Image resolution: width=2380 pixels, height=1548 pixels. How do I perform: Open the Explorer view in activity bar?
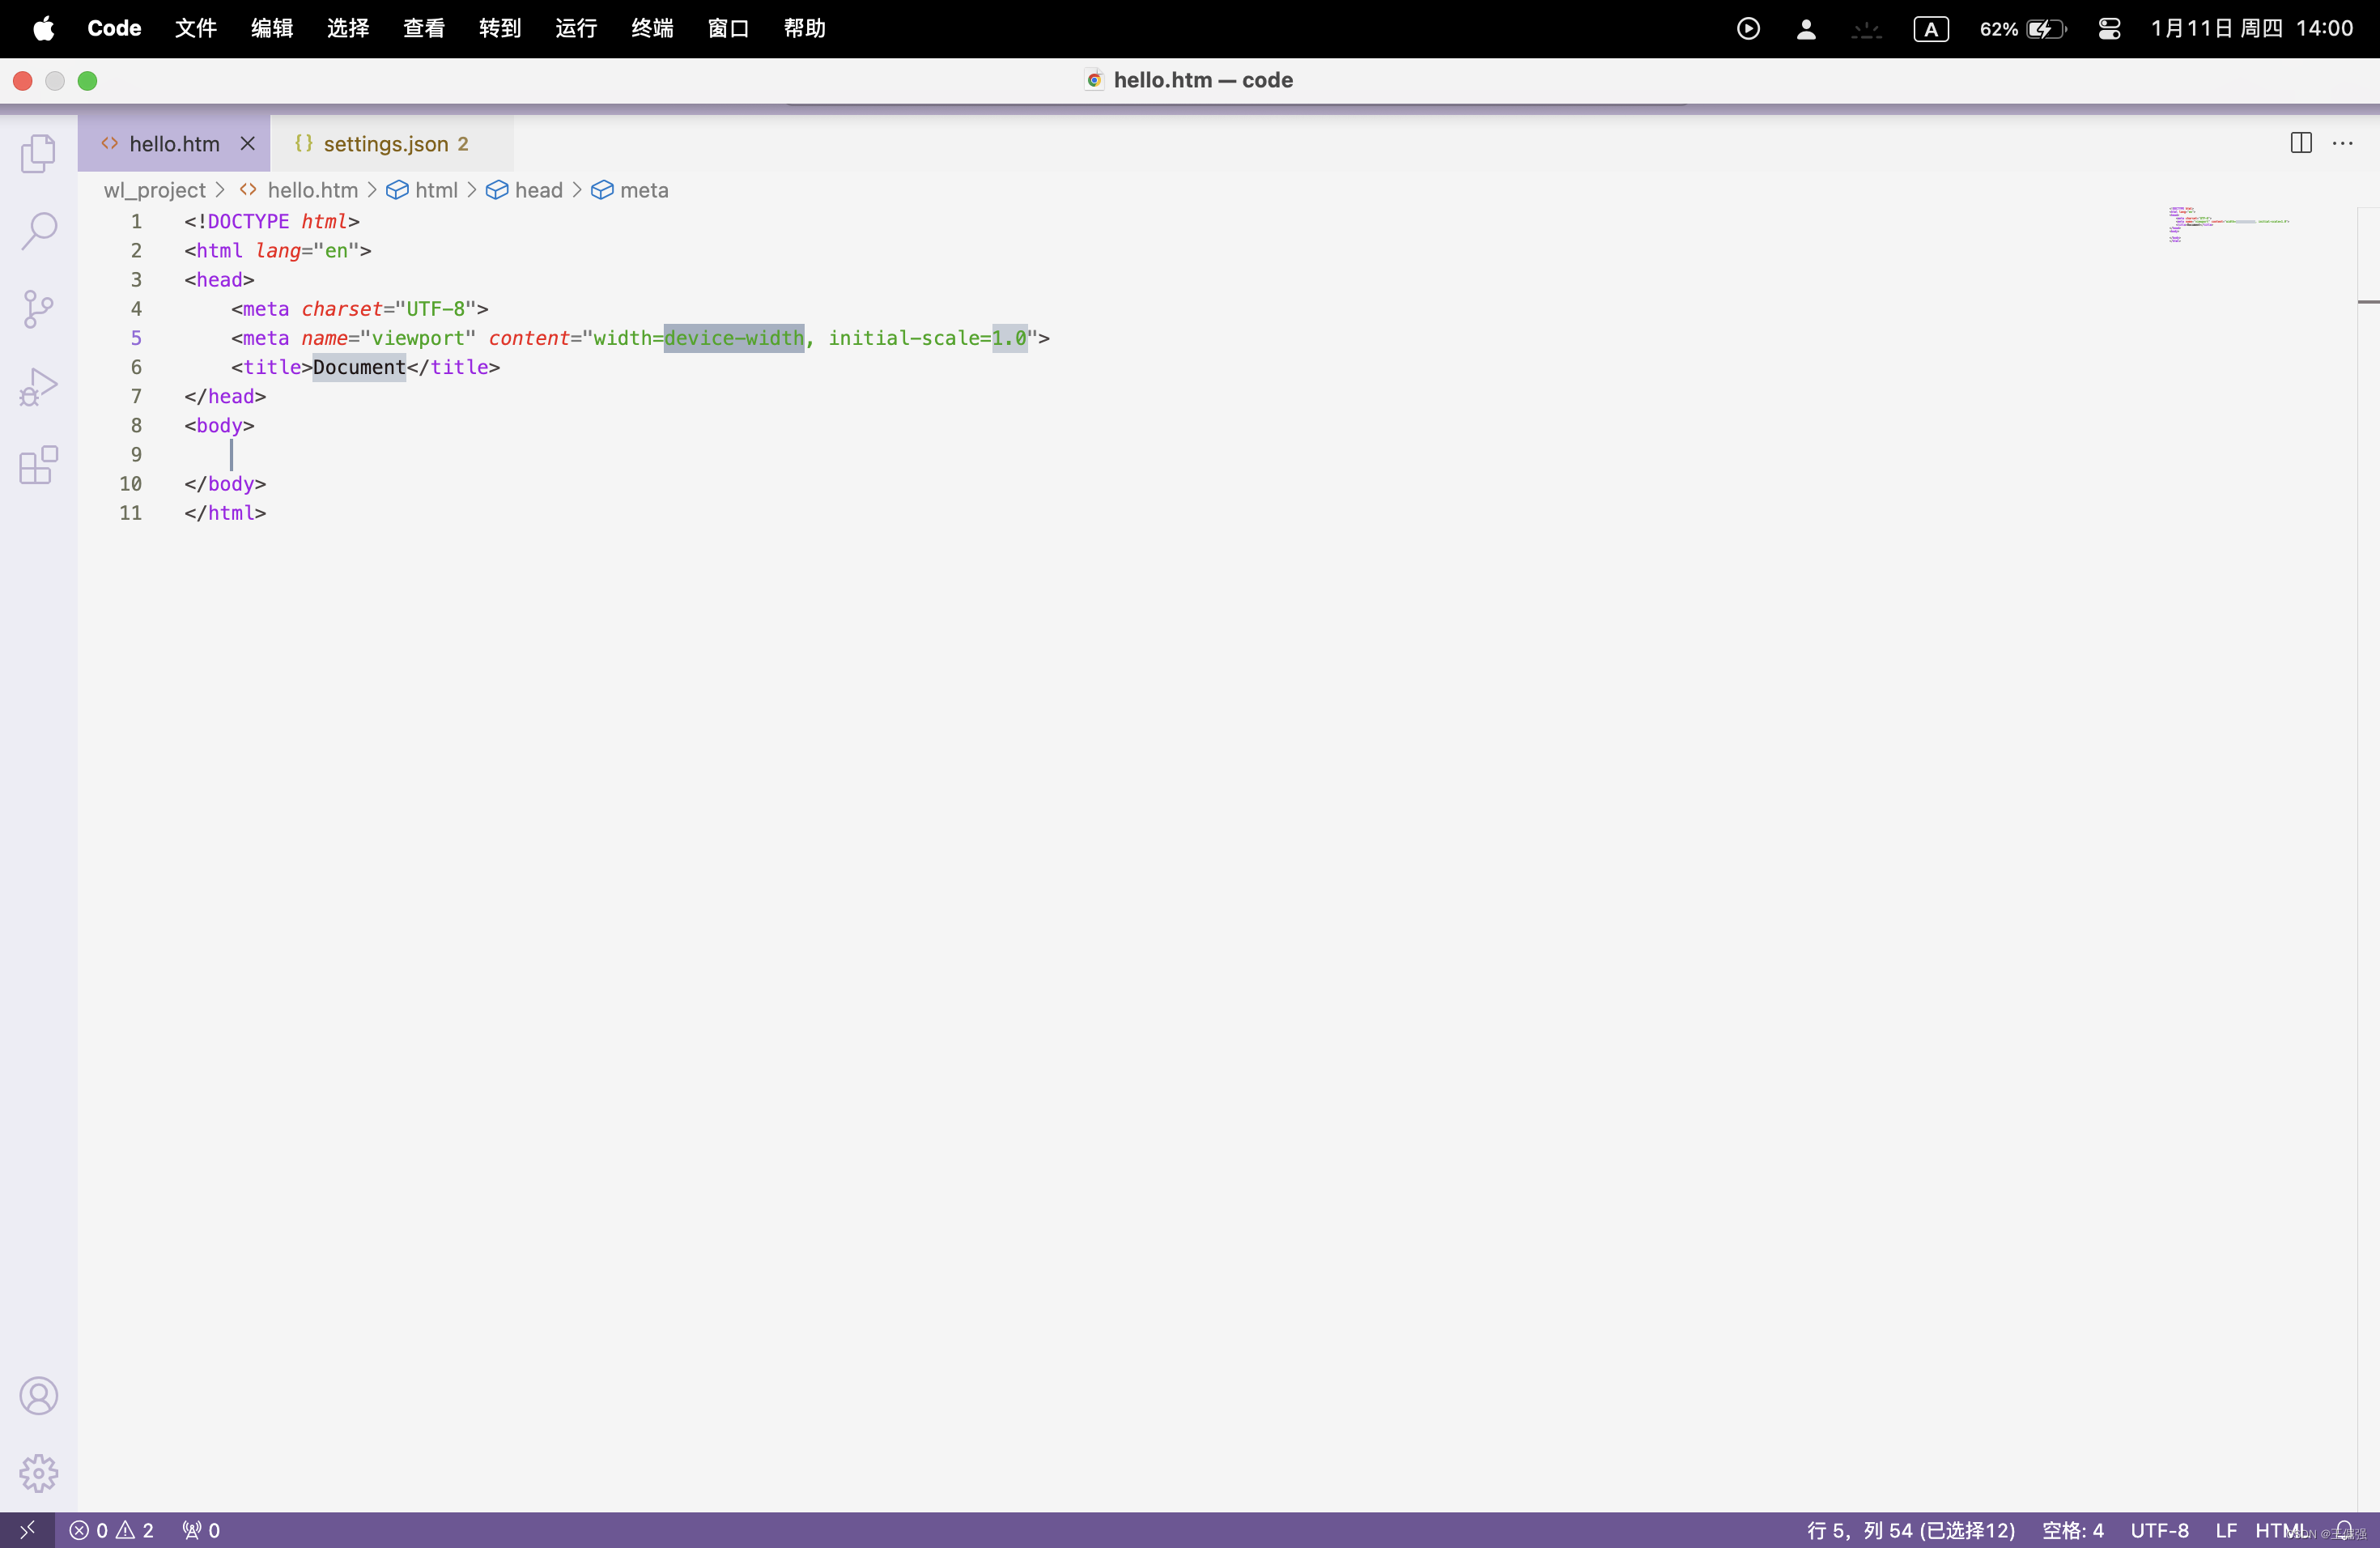38,153
